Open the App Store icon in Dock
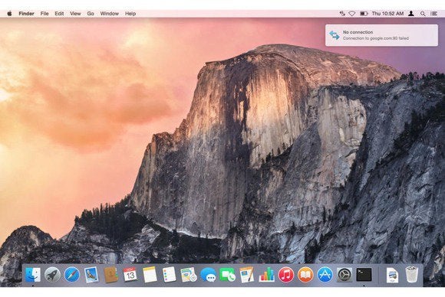This screenshot has height=297, width=445. (325, 275)
